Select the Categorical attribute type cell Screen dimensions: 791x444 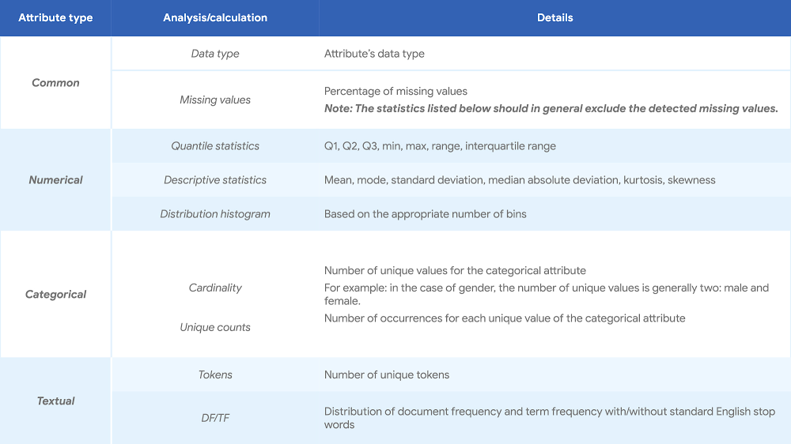click(x=55, y=295)
